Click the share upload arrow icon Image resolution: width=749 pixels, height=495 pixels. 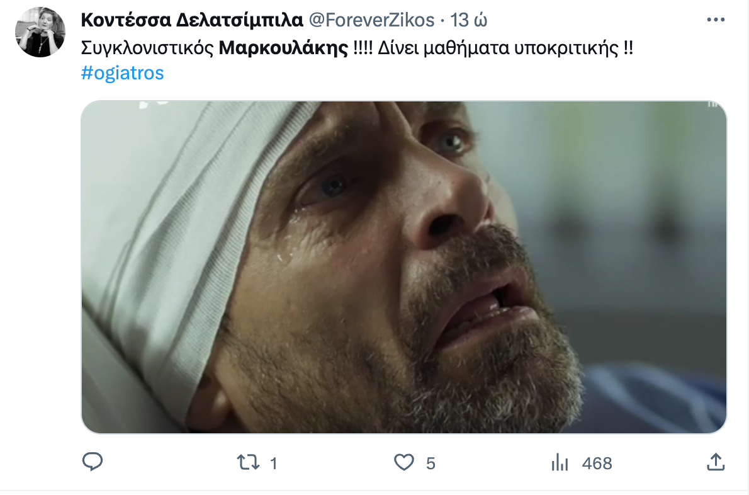point(716,462)
